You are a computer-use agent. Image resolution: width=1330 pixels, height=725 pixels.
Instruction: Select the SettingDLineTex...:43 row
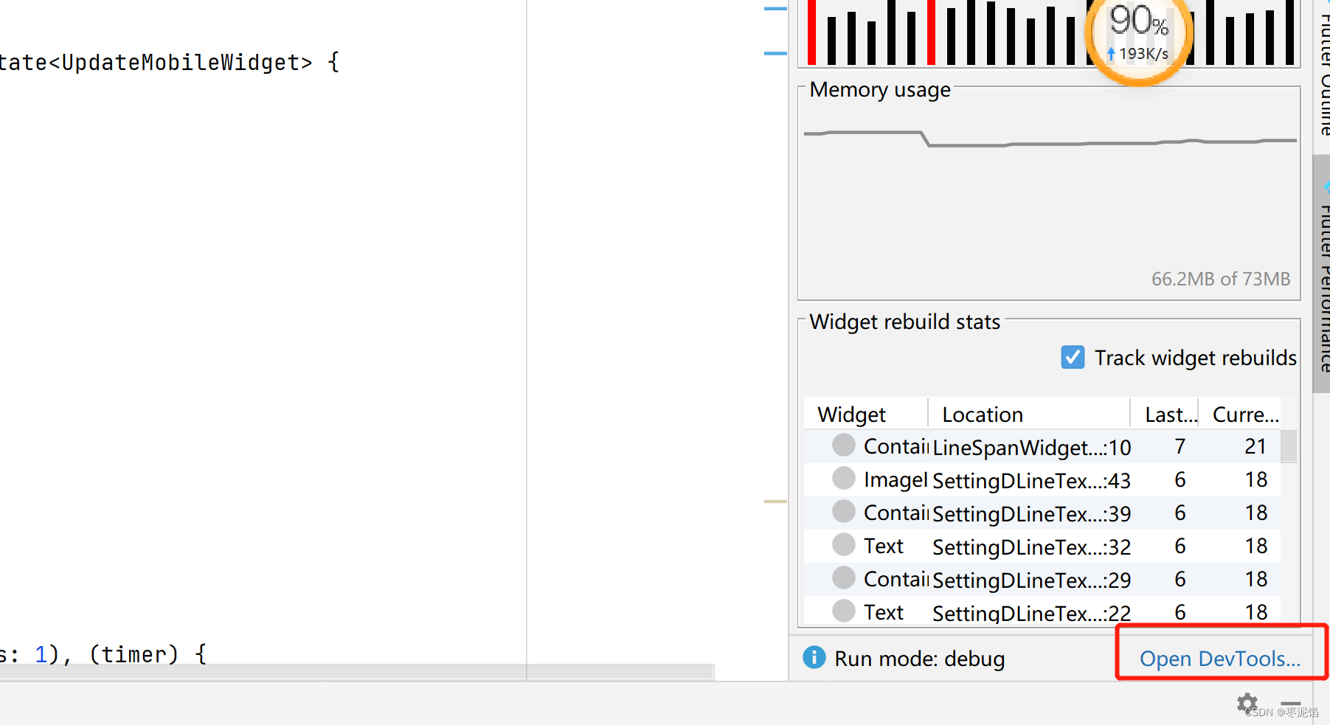click(x=1042, y=480)
